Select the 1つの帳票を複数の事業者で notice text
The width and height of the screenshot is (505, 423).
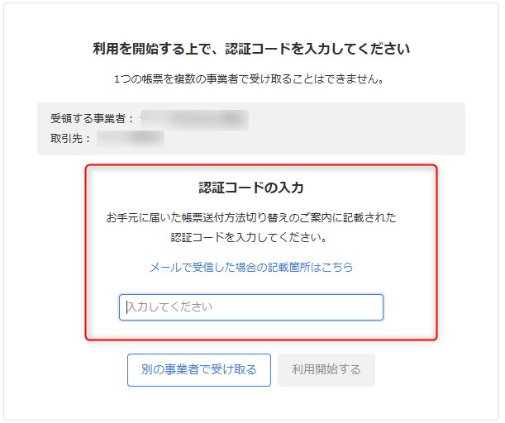250,80
